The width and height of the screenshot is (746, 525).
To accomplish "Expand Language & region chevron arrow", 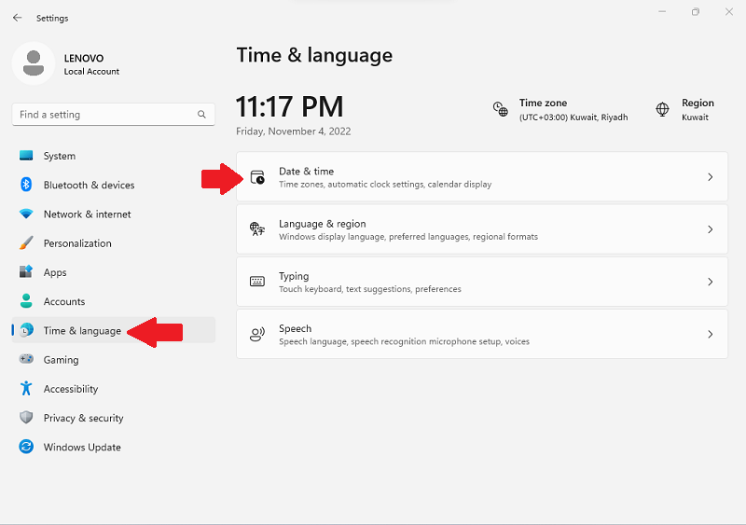I will tap(710, 229).
